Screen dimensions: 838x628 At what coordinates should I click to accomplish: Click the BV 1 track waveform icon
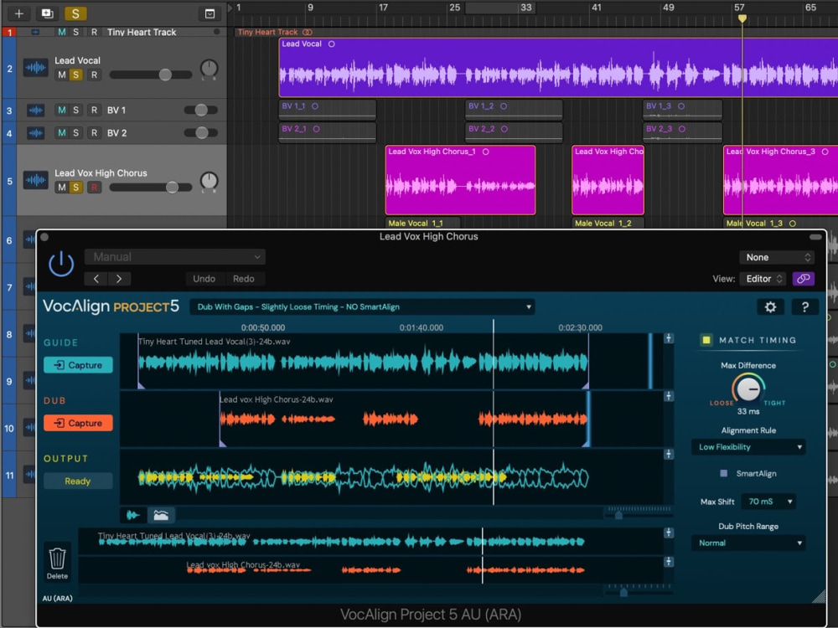pyautogui.click(x=36, y=111)
